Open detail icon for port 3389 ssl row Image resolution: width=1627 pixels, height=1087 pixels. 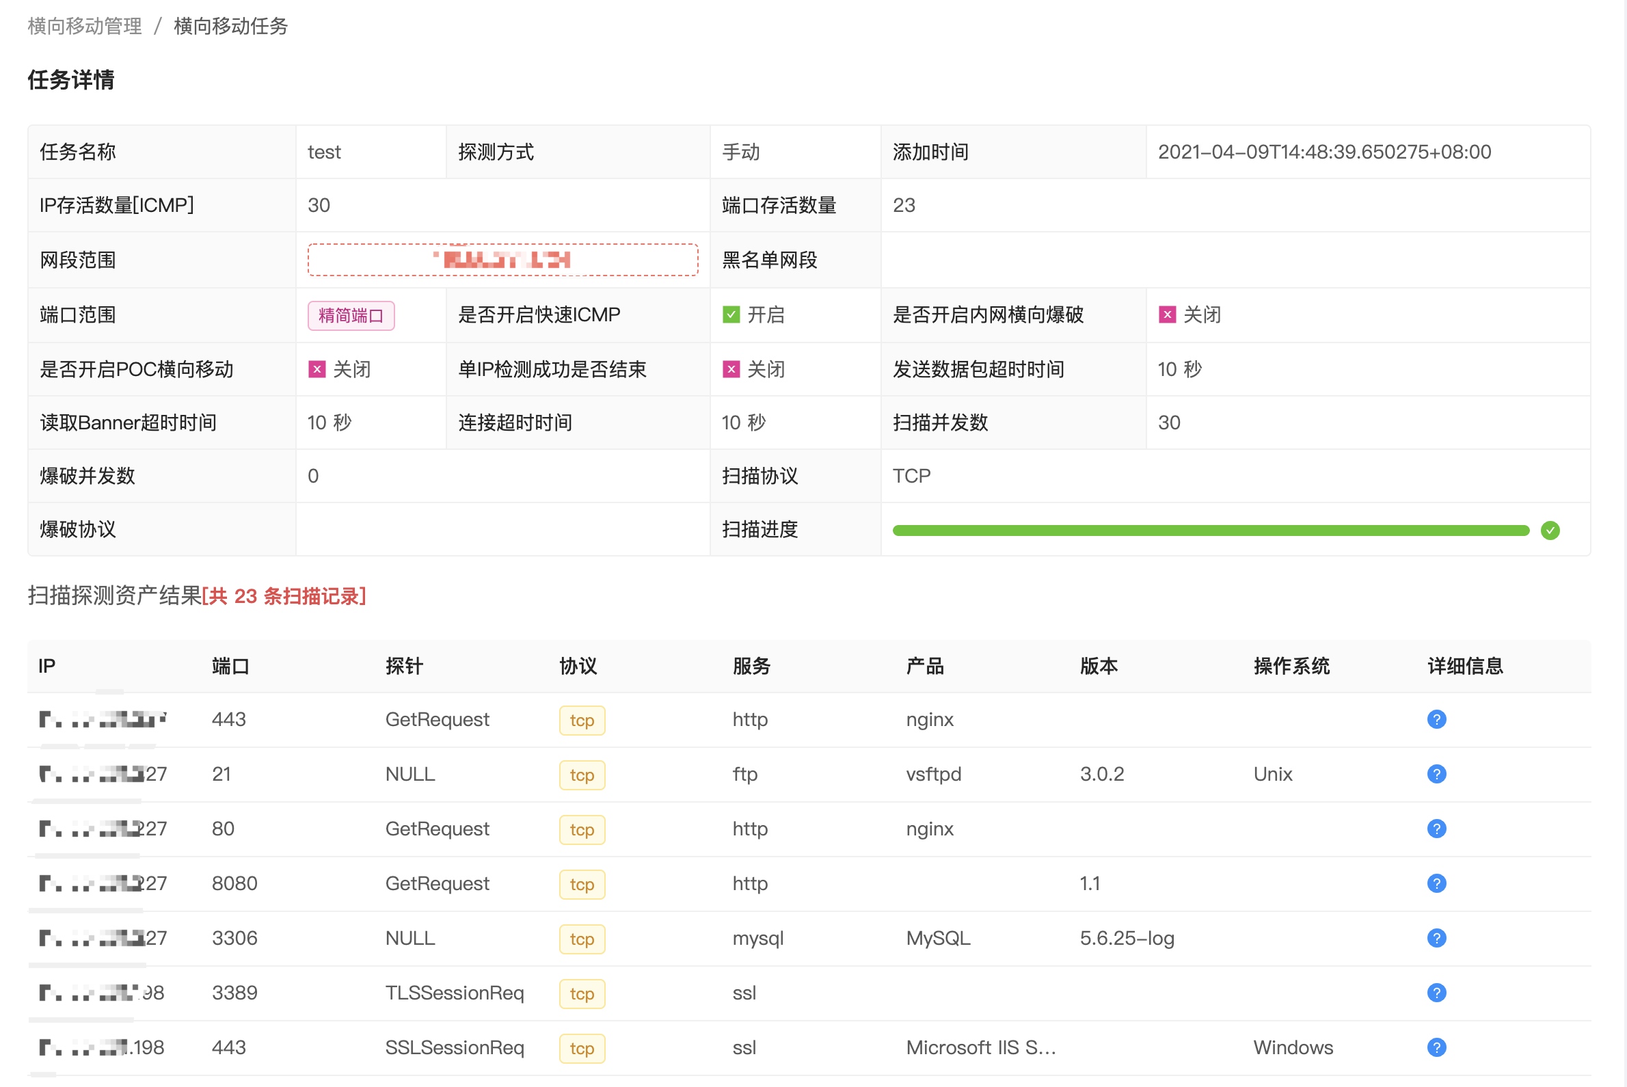1436,993
